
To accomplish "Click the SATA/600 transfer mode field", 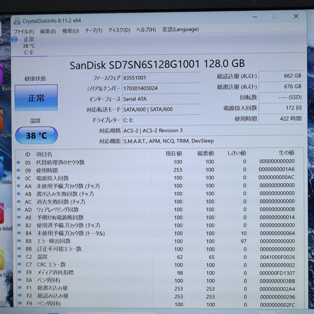I will click(161, 109).
